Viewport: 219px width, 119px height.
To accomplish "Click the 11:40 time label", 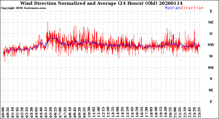I will [x=98, y=112].
